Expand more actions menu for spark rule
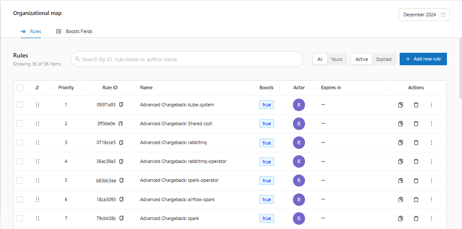Screen dimensions: 462x229 click(x=431, y=218)
